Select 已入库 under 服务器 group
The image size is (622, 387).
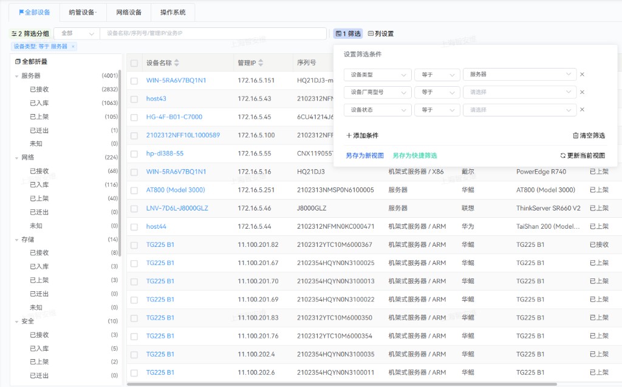pos(39,103)
